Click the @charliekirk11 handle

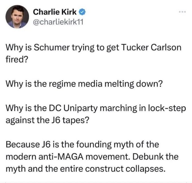[x=58, y=22]
